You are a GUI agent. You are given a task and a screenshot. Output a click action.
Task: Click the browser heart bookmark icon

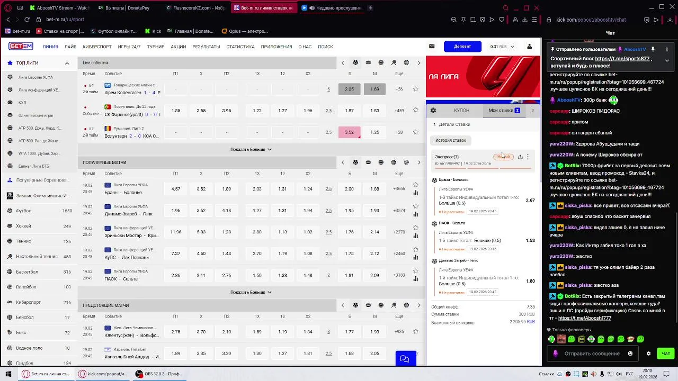tap(502, 20)
